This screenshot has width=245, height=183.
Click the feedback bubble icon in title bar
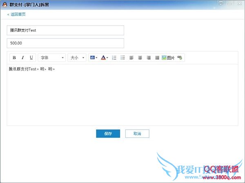221,3
